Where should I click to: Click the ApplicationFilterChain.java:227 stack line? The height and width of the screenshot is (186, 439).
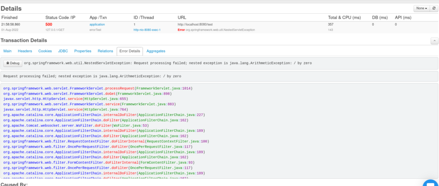104,115
